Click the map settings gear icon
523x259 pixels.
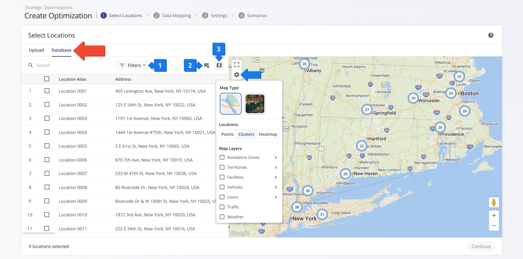click(x=237, y=75)
